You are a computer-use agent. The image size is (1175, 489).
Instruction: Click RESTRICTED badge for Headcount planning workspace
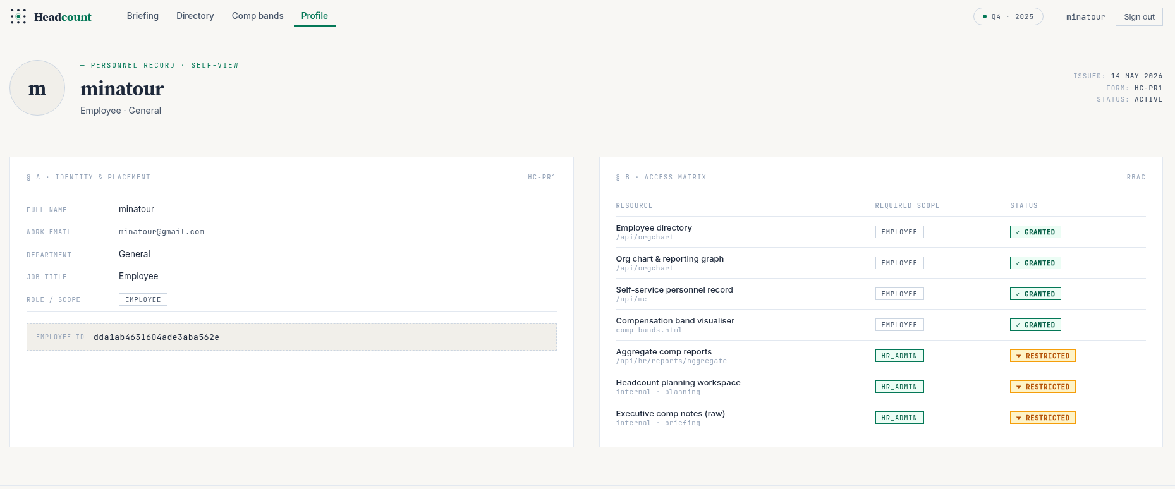click(1042, 387)
